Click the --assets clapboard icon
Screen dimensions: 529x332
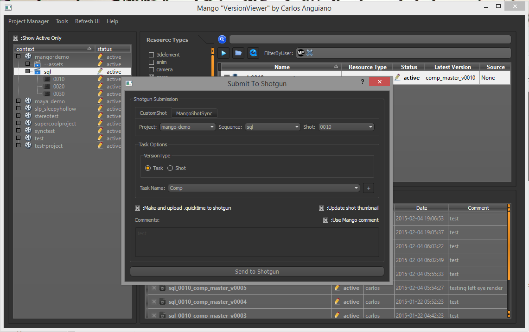point(38,64)
